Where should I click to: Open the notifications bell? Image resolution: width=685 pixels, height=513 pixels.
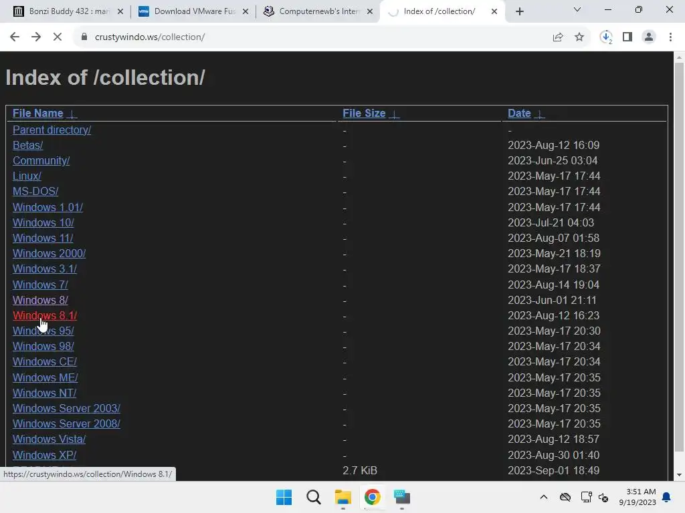(667, 497)
